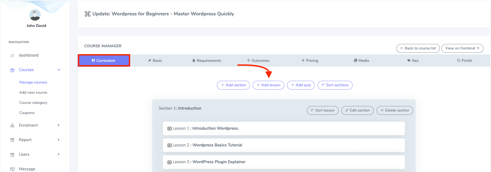
Task: Click the Report archive icon
Action: point(12,140)
